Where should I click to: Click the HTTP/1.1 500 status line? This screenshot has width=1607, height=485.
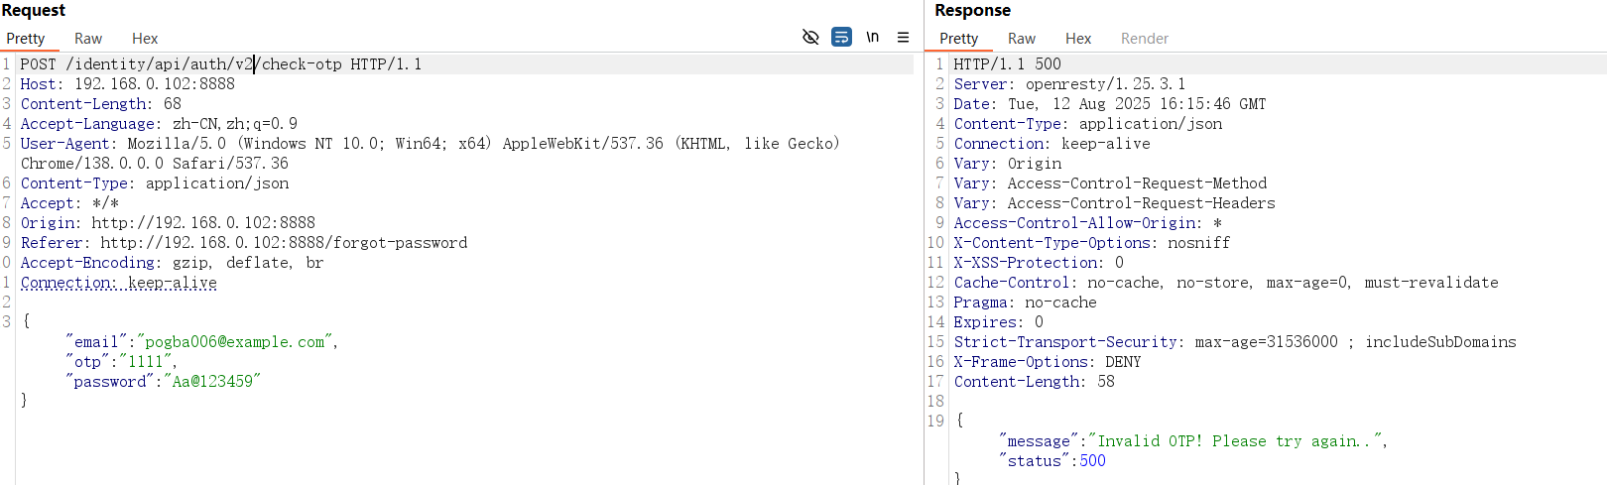[1008, 64]
